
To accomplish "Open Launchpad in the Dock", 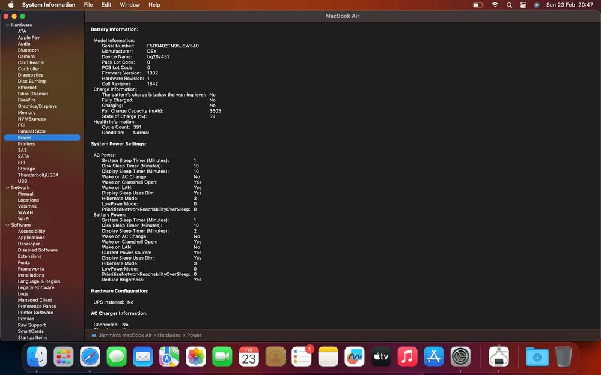I will click(64, 356).
